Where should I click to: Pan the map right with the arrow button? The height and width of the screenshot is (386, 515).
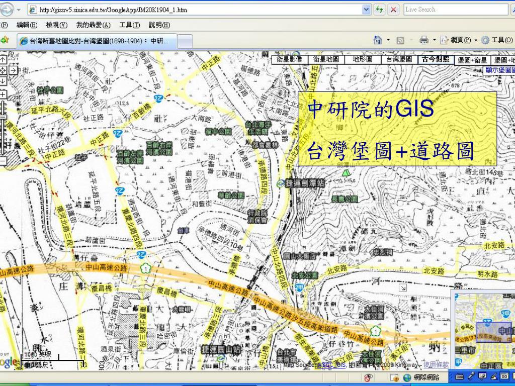coord(13,70)
